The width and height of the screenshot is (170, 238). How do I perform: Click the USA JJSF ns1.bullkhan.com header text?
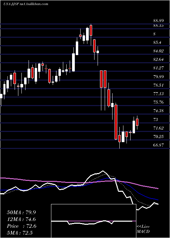pos(26,4)
